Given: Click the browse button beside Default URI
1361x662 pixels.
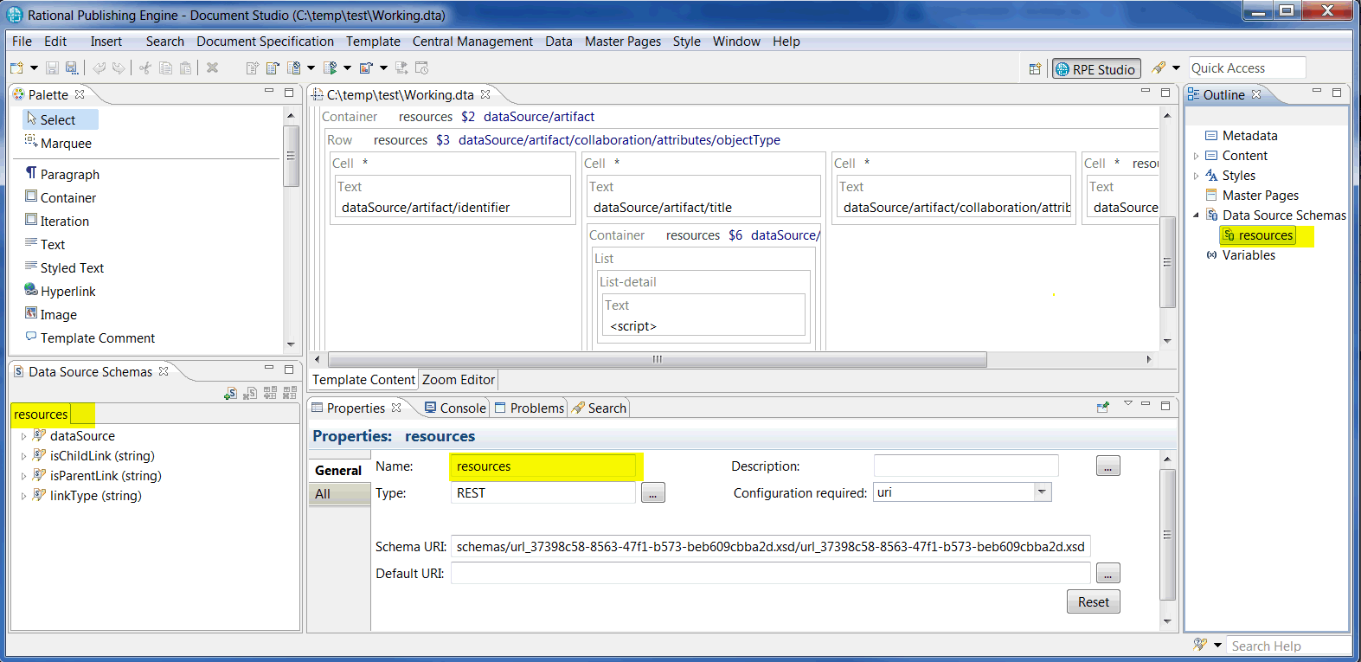Looking at the screenshot, I should (x=1108, y=573).
